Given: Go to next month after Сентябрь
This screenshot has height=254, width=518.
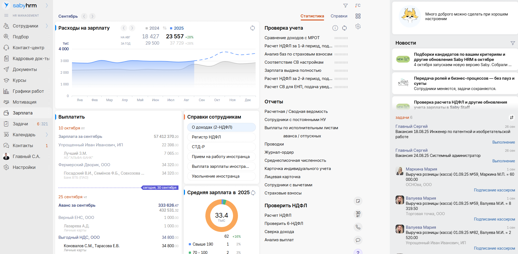Looking at the screenshot, I should [92, 16].
